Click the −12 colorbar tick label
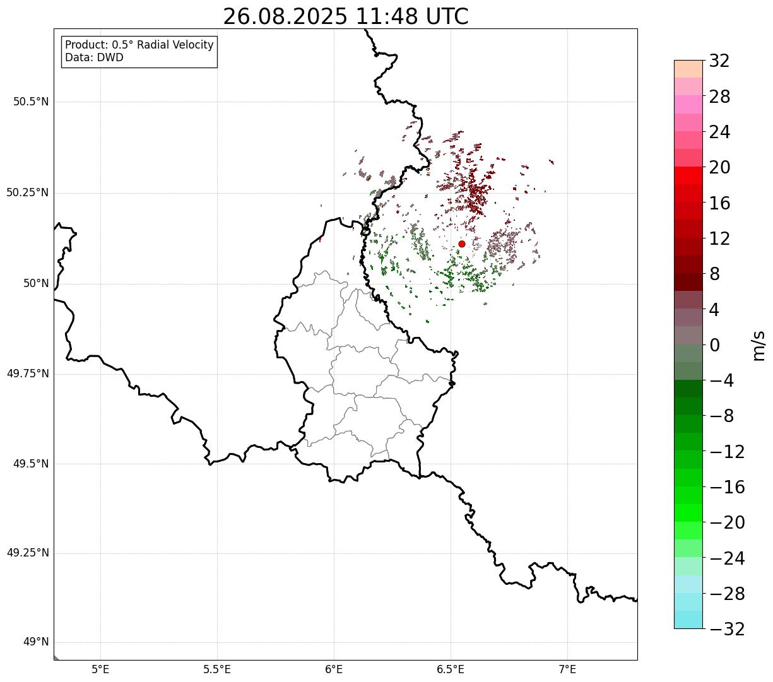The height and width of the screenshot is (682, 773). [726, 452]
